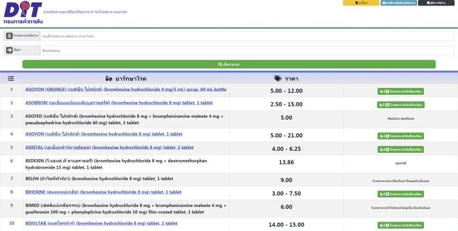Click the price 13.86 for BEDEXIN
The image size is (458, 231).
[286, 162]
